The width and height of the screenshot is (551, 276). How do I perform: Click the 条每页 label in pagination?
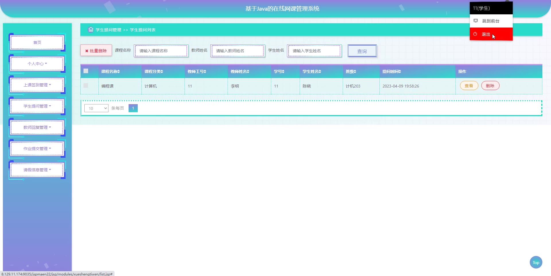point(118,108)
